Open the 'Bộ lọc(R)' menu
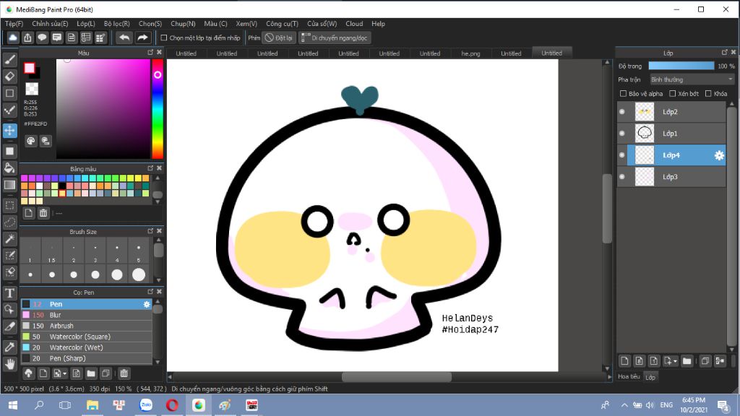Viewport: 740px width, 416px height. pos(116,24)
